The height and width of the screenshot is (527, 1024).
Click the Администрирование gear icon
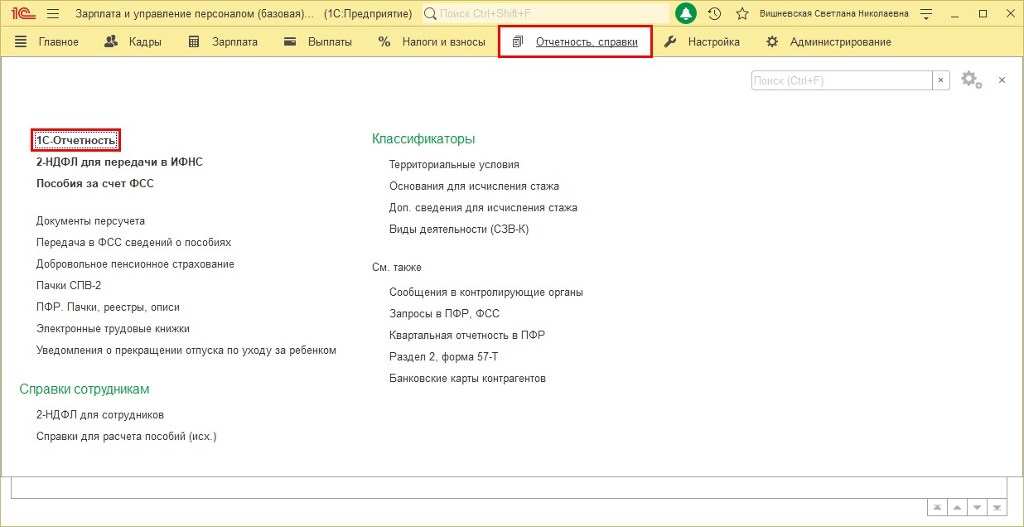click(x=772, y=41)
